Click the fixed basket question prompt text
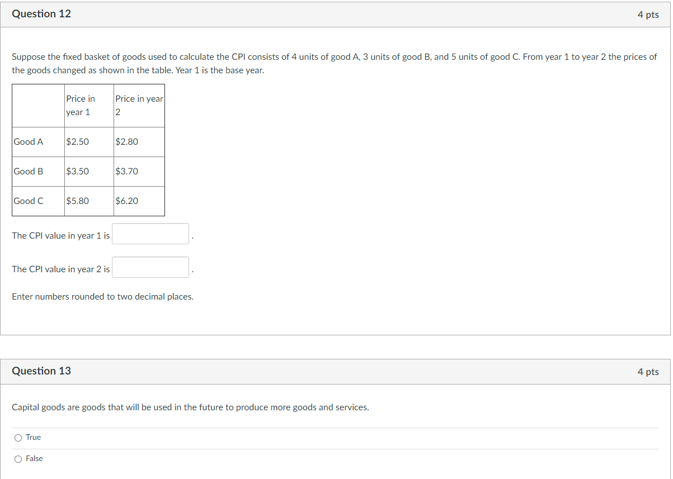Image resolution: width=673 pixels, height=479 pixels. pyautogui.click(x=335, y=63)
